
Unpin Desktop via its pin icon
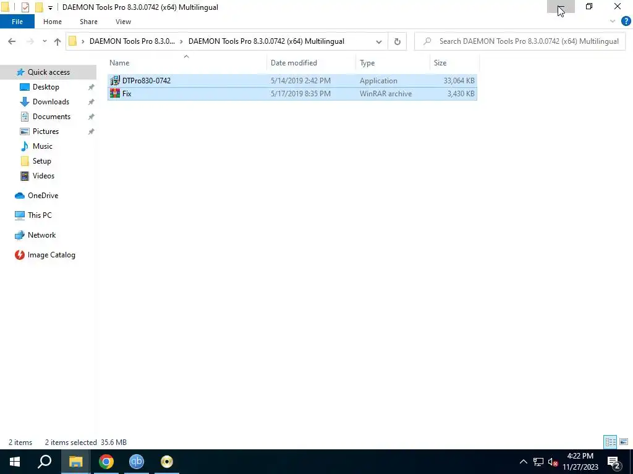(91, 87)
